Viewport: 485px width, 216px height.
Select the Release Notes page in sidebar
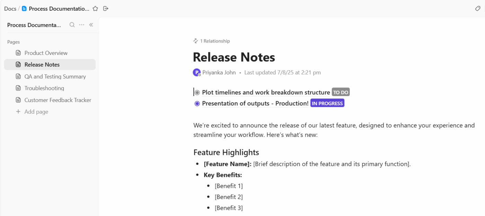pyautogui.click(x=42, y=64)
